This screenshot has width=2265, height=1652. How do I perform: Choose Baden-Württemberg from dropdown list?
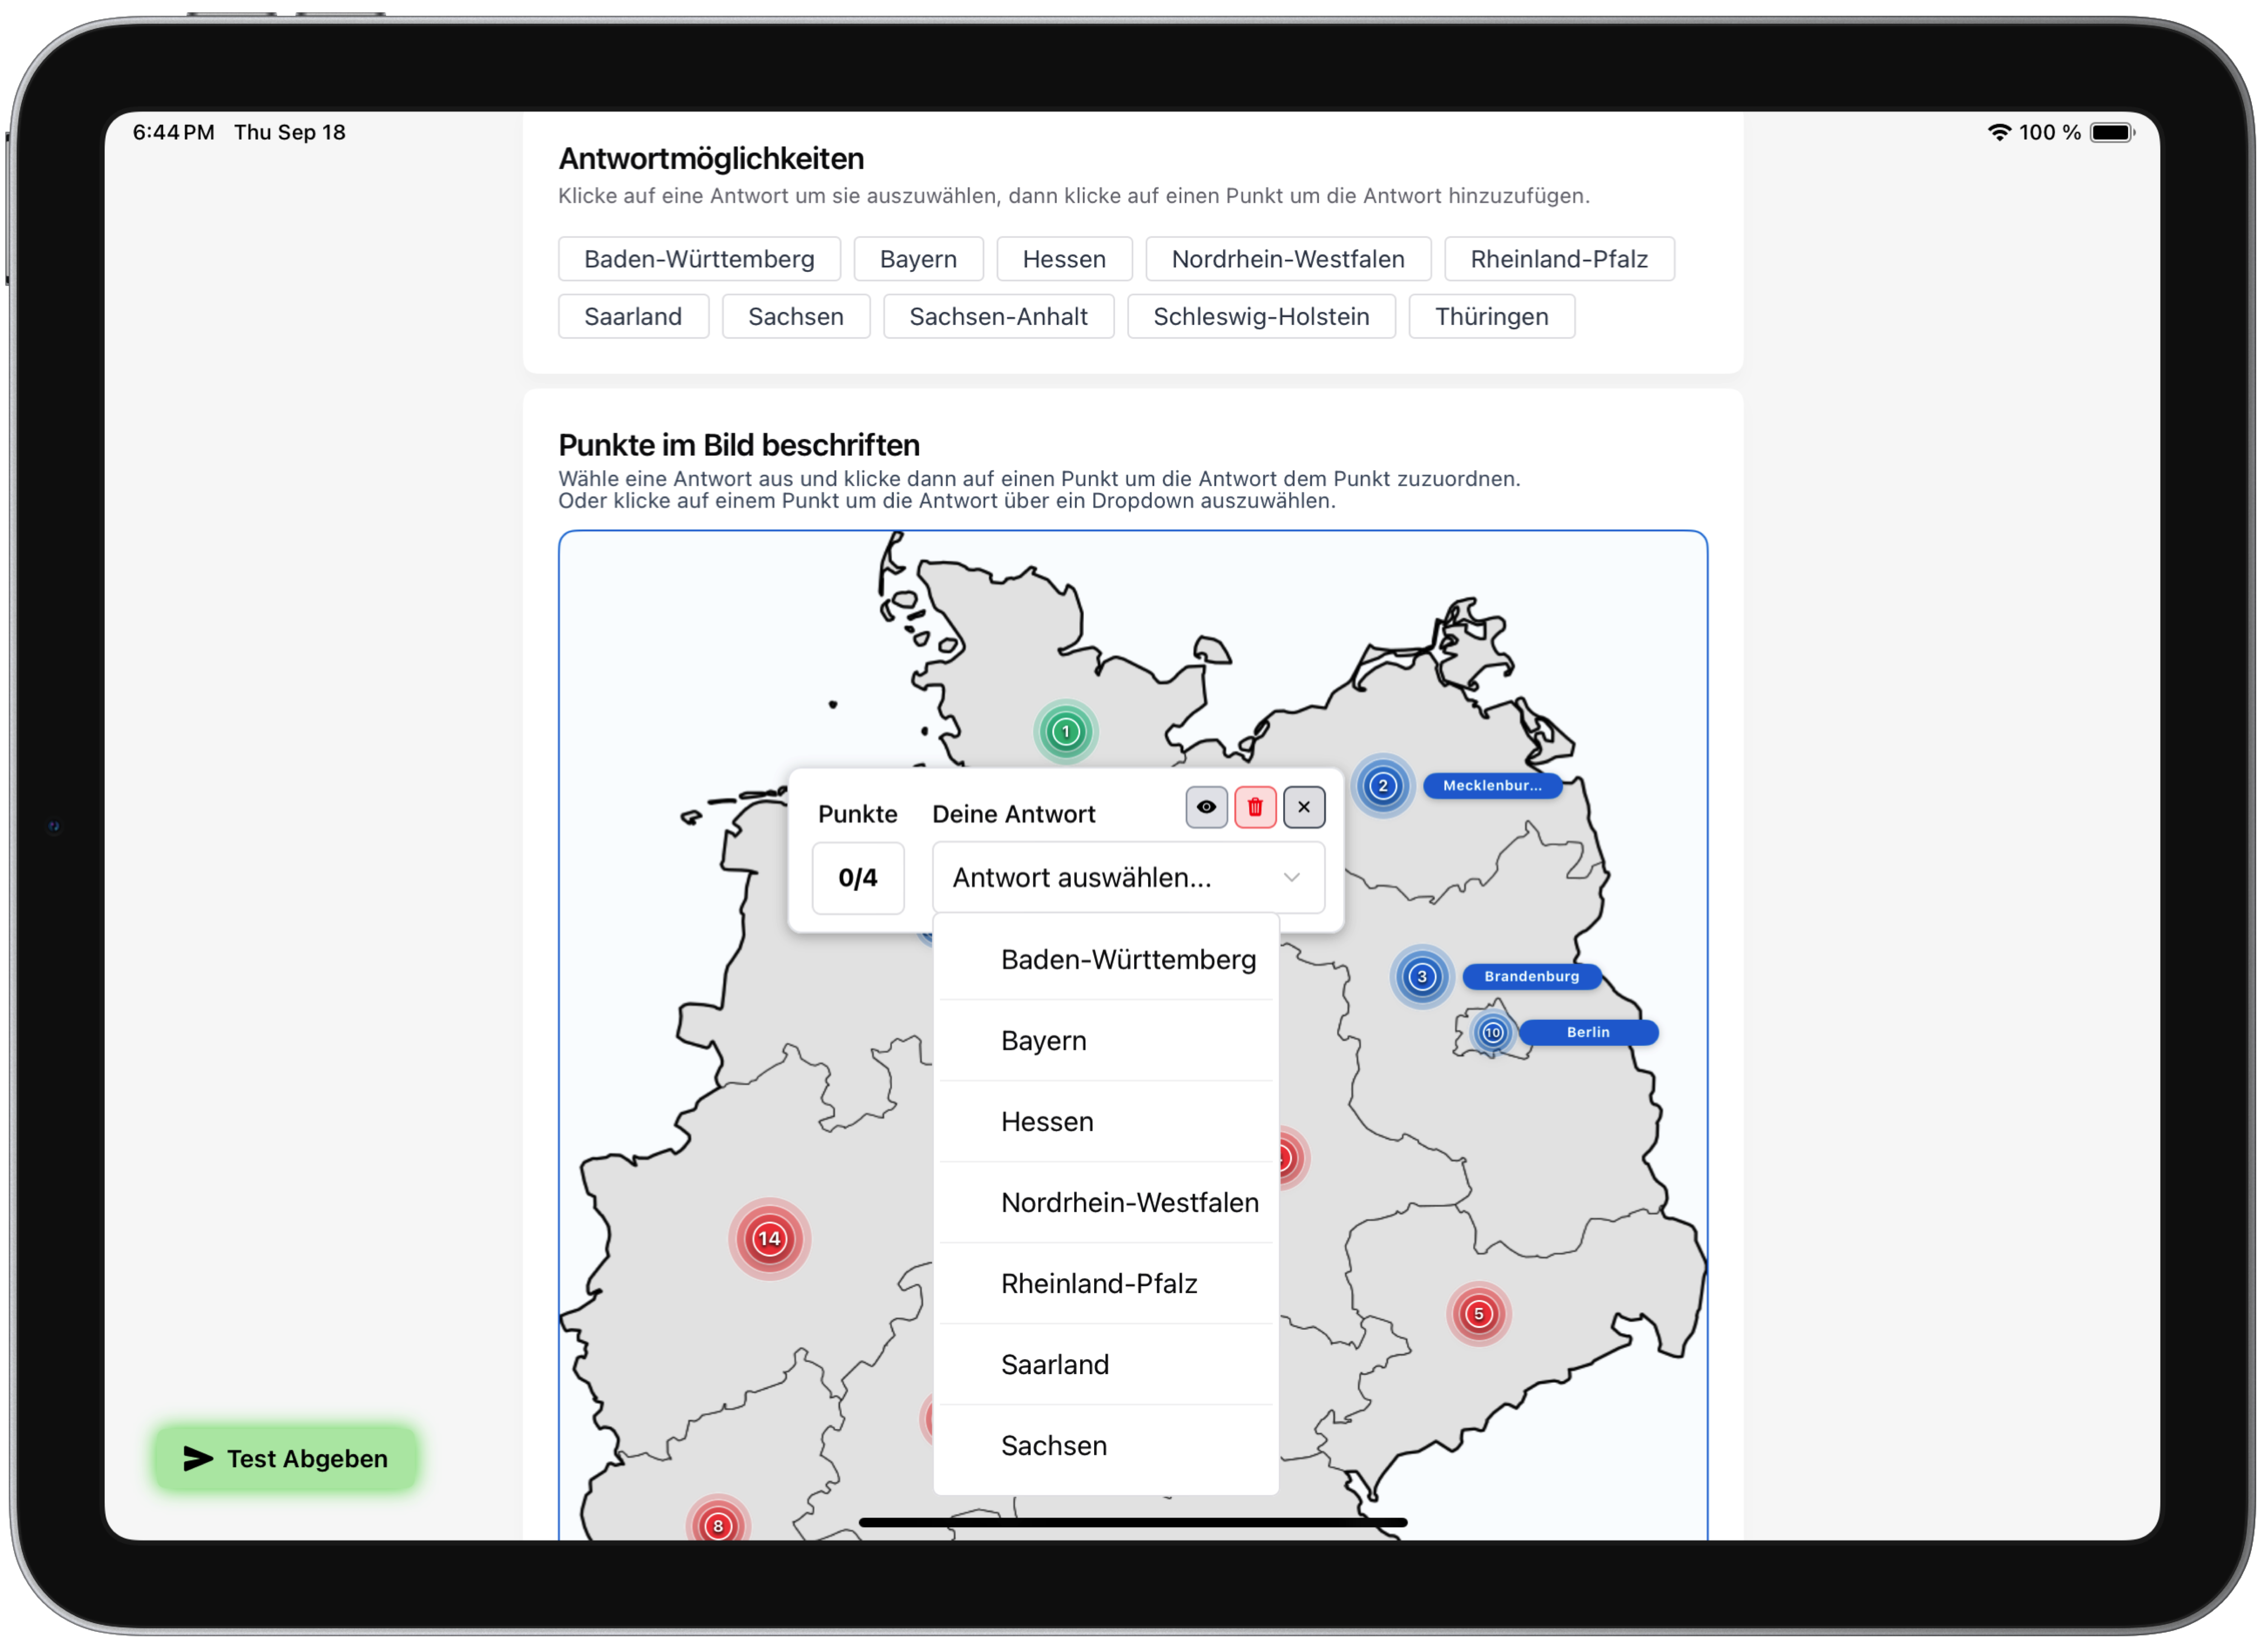(x=1127, y=960)
